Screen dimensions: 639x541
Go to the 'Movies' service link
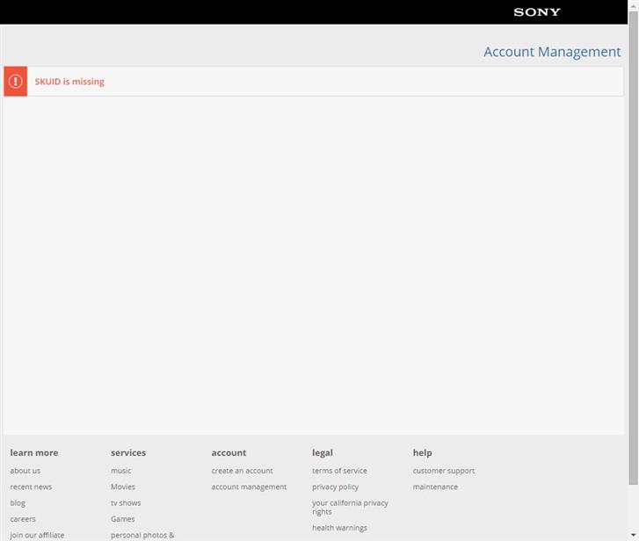click(x=123, y=487)
